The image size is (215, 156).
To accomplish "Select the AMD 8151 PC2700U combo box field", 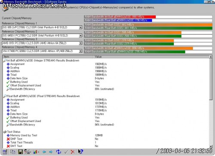I will tap(42, 43).
